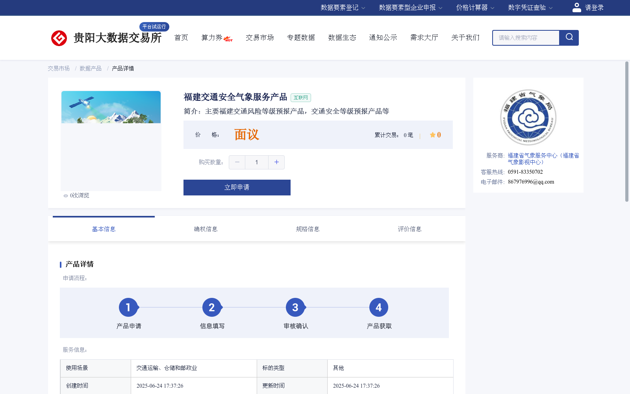Expand the 数据要素登记 dropdown
Viewport: 630px width, 394px height.
pos(343,7)
